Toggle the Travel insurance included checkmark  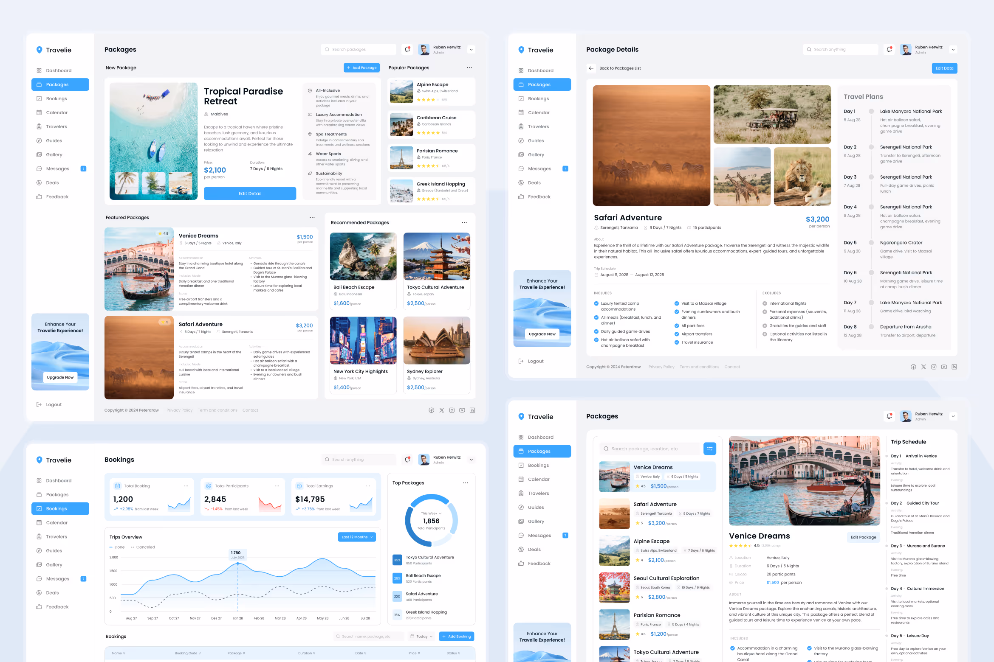[677, 342]
